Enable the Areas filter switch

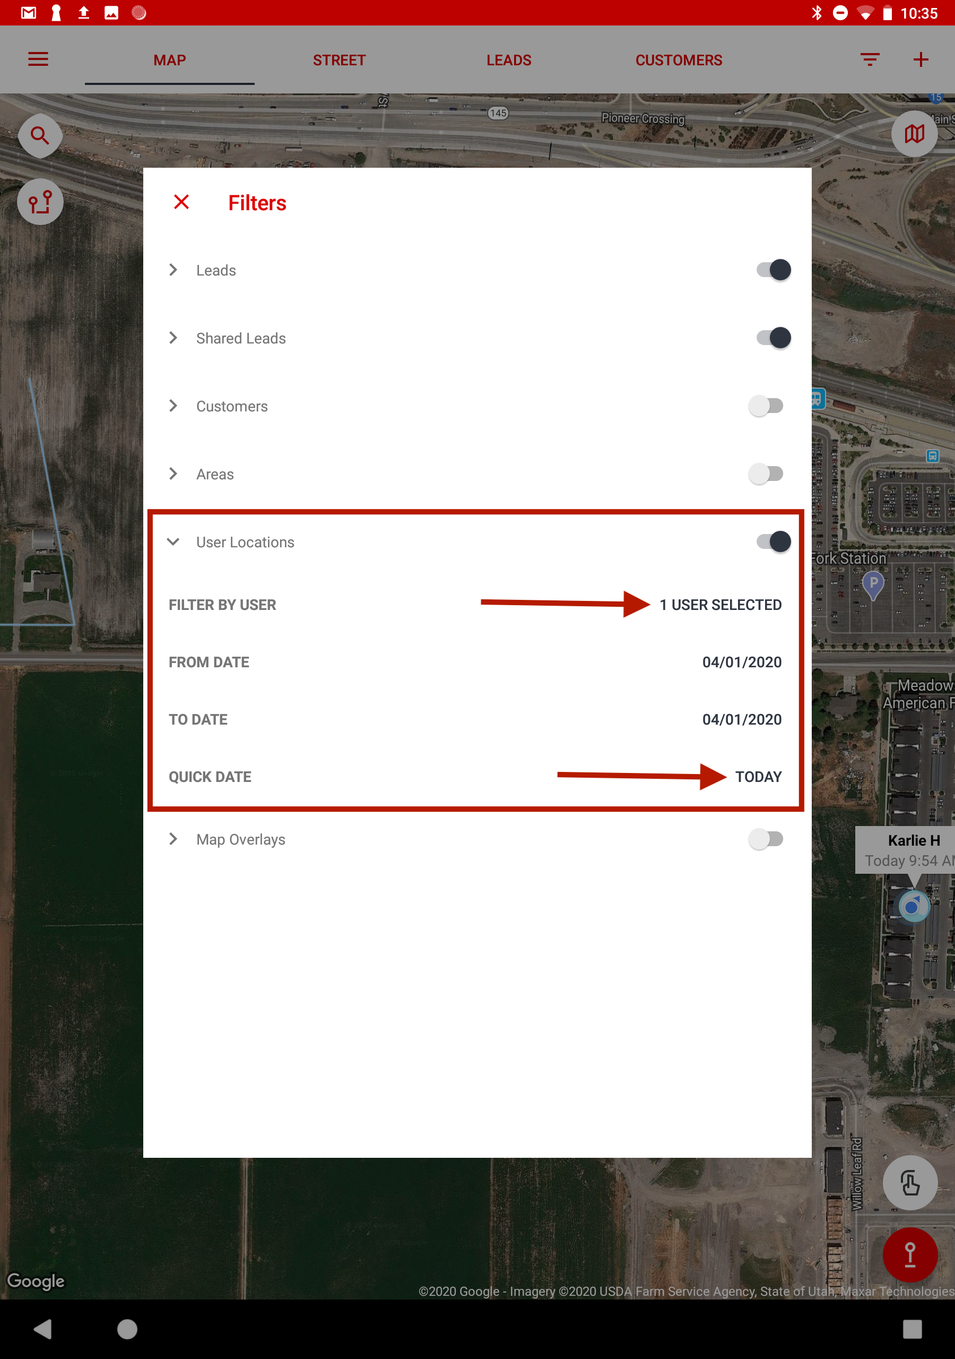[766, 474]
